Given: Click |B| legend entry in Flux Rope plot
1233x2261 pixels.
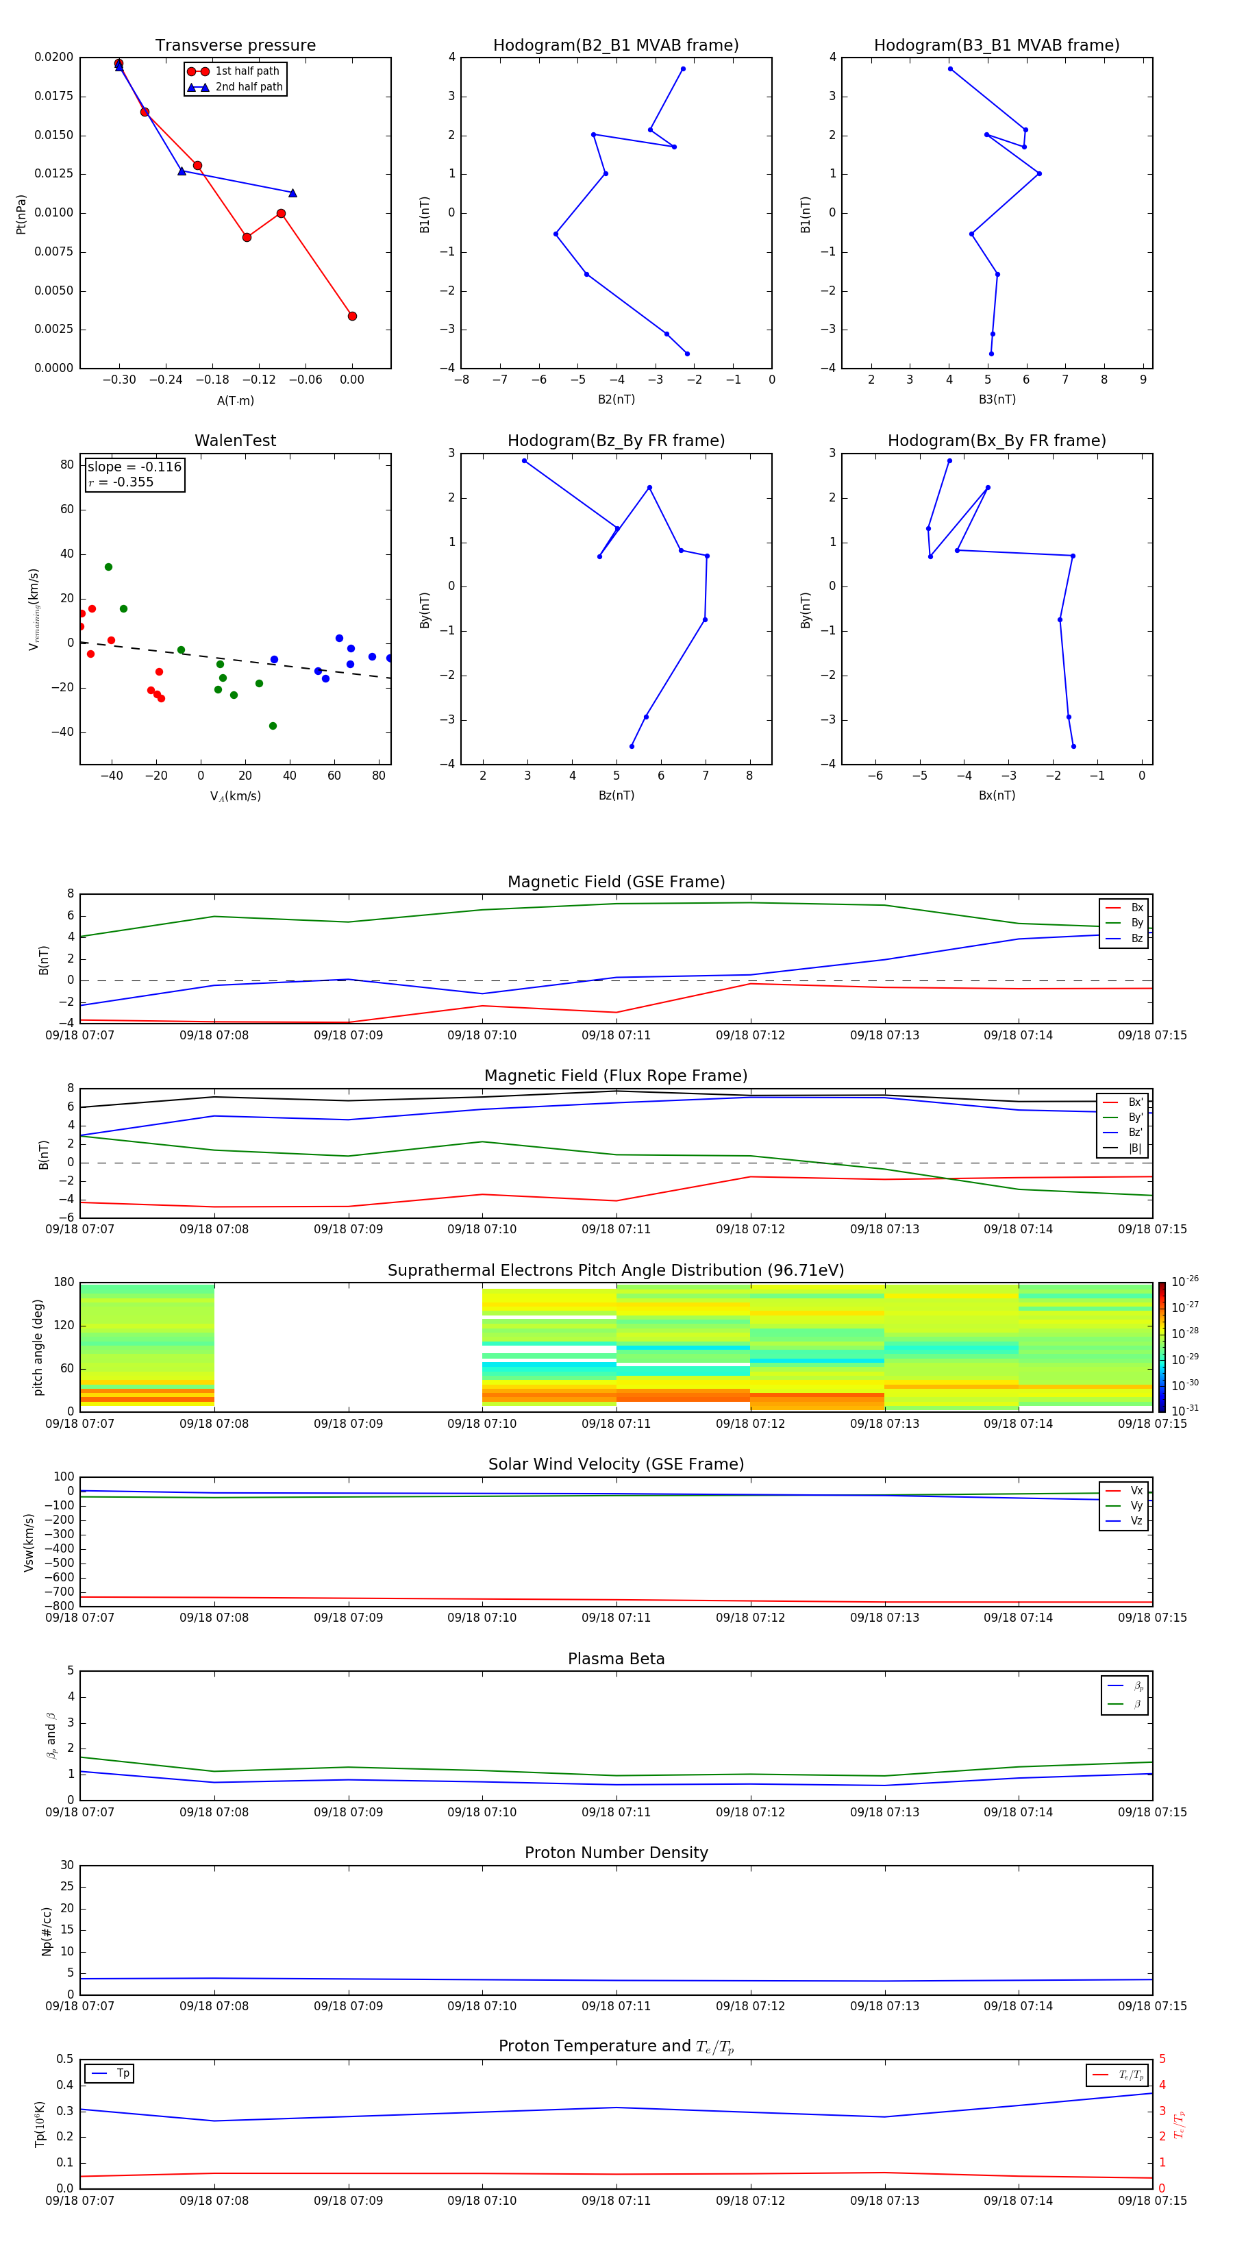Looking at the screenshot, I should tap(1123, 1148).
